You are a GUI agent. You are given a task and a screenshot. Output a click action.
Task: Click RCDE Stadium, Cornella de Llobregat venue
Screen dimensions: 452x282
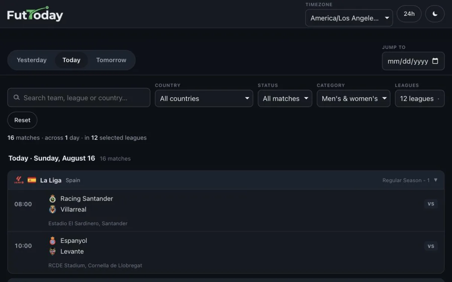[x=95, y=265]
